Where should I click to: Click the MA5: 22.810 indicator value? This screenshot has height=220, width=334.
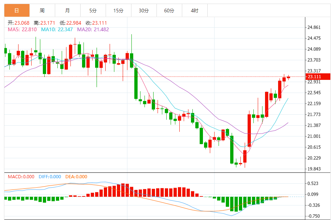pos(22,30)
